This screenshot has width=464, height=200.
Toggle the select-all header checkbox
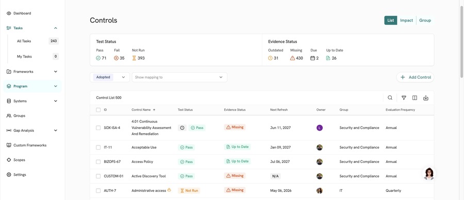point(98,110)
